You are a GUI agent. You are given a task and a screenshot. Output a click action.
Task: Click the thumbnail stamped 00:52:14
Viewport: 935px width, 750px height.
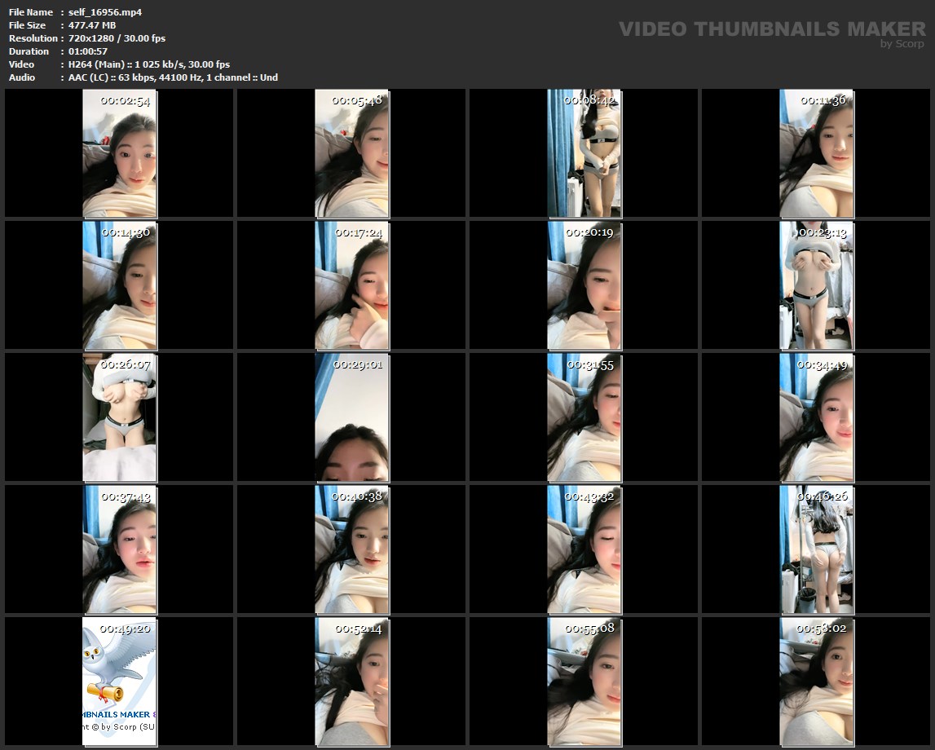pos(351,681)
